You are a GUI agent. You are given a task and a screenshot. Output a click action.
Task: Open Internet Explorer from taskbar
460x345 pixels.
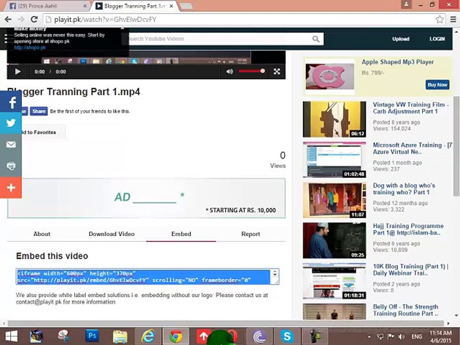(148, 336)
